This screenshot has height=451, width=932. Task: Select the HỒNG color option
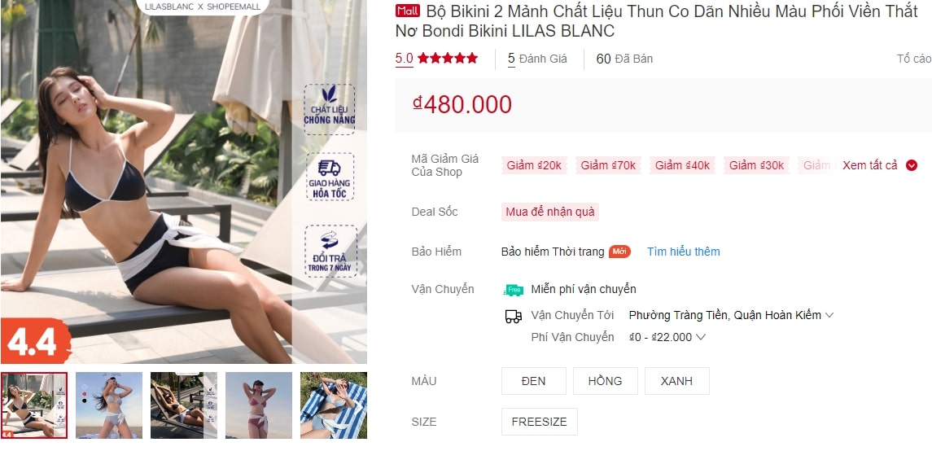[605, 381]
